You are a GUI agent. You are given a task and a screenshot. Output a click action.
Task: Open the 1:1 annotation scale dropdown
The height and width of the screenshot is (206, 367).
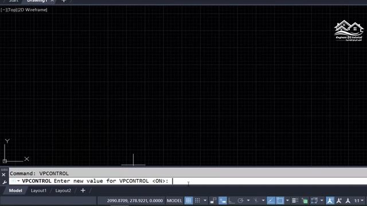[x=359, y=200]
